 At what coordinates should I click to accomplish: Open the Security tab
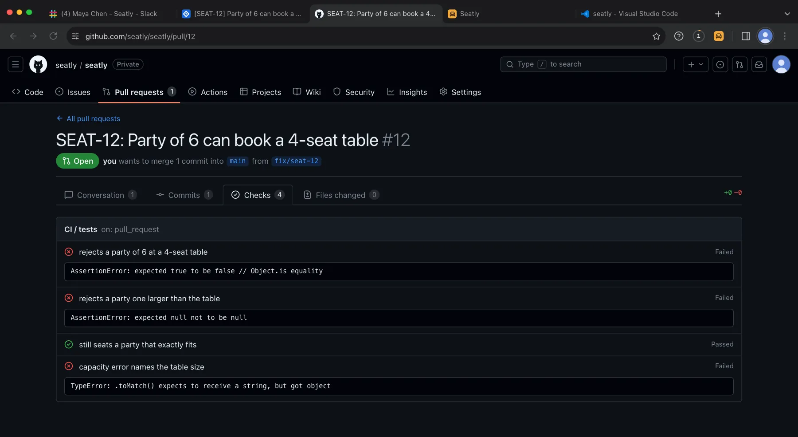point(354,92)
